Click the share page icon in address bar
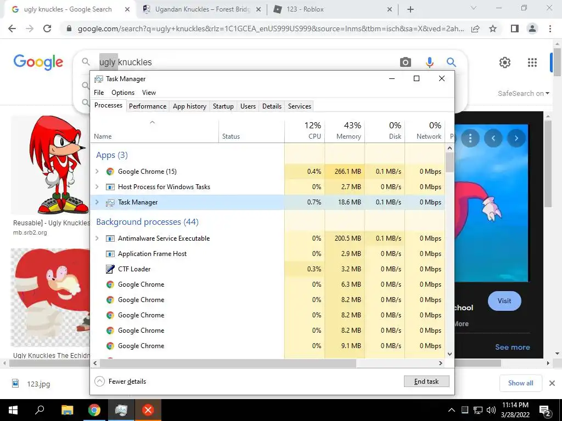Screen dimensions: 562x421 (x=475, y=29)
